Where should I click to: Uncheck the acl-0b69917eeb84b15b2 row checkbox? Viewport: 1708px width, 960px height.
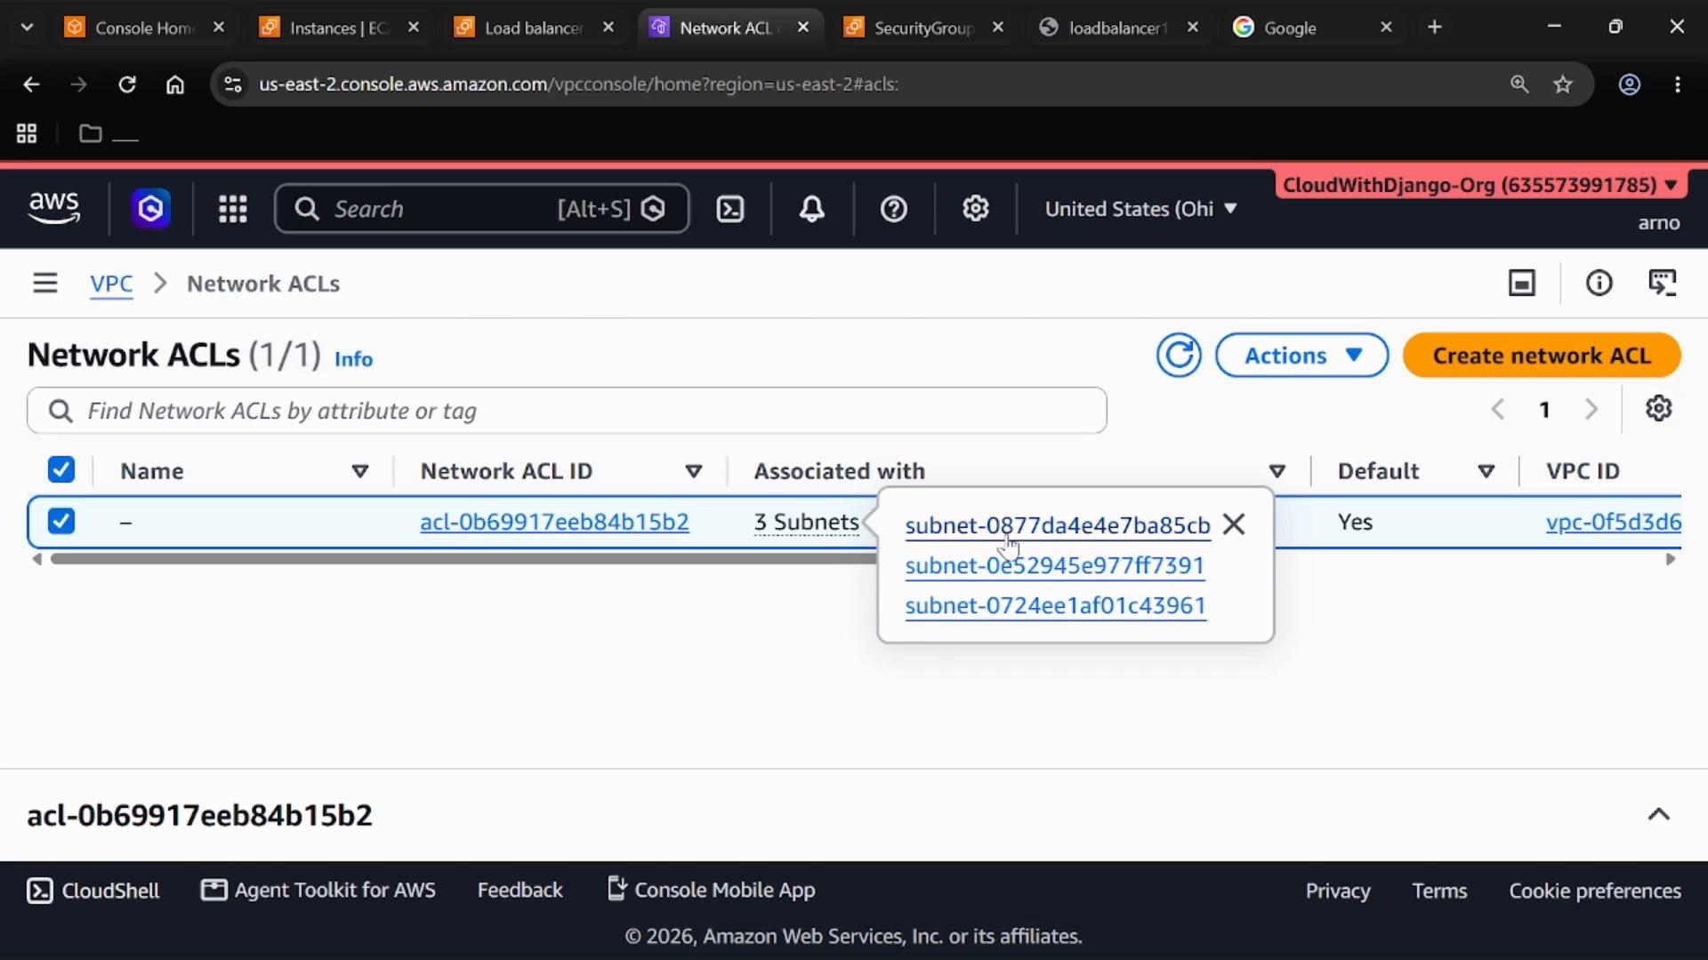[61, 521]
